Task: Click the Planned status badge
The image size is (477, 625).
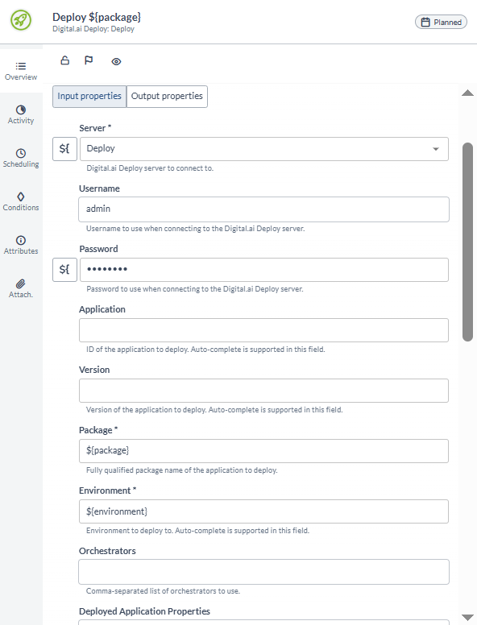Action: (441, 23)
